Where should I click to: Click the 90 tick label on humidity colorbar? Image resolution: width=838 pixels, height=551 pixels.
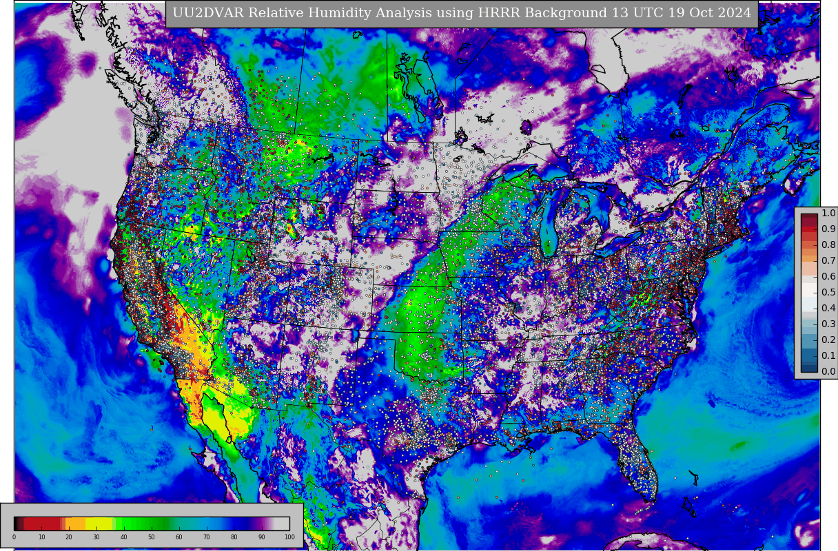(261, 537)
